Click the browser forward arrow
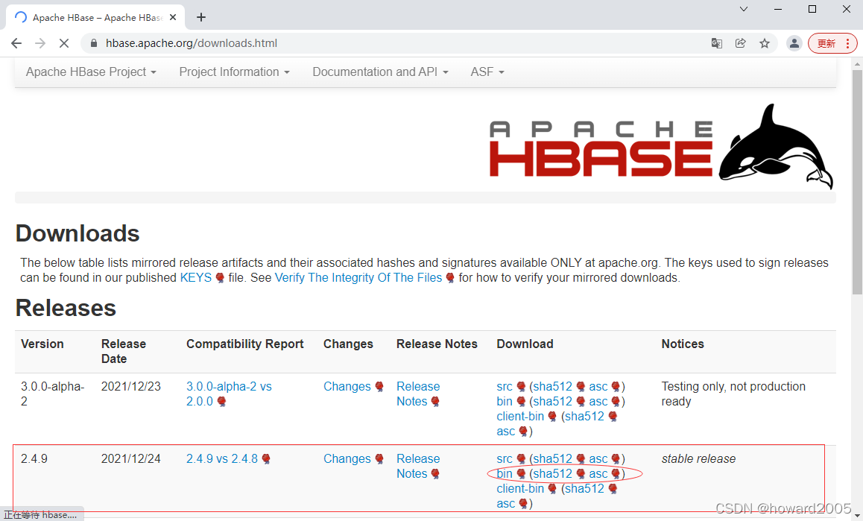 pos(40,43)
